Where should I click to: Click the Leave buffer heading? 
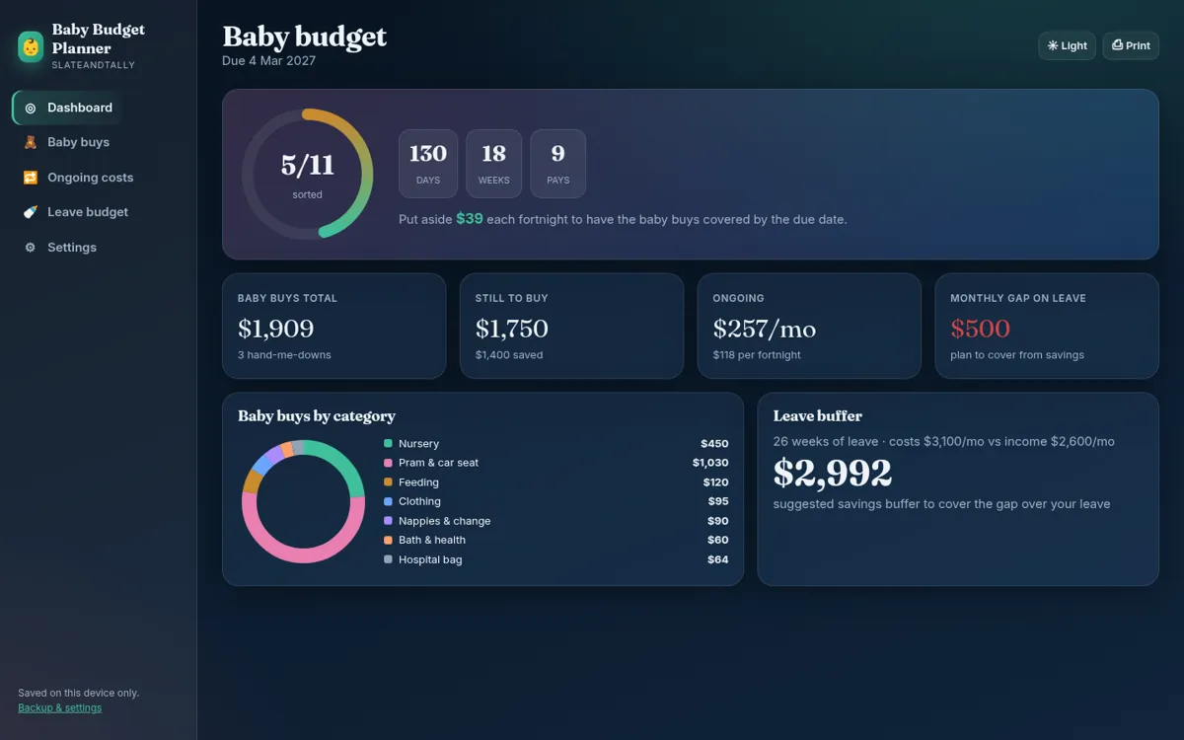pyautogui.click(x=818, y=416)
